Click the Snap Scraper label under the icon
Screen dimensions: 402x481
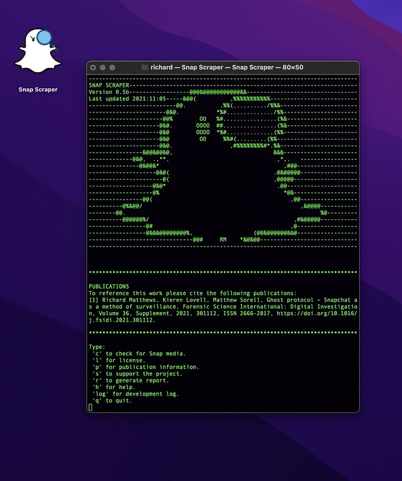(38, 90)
